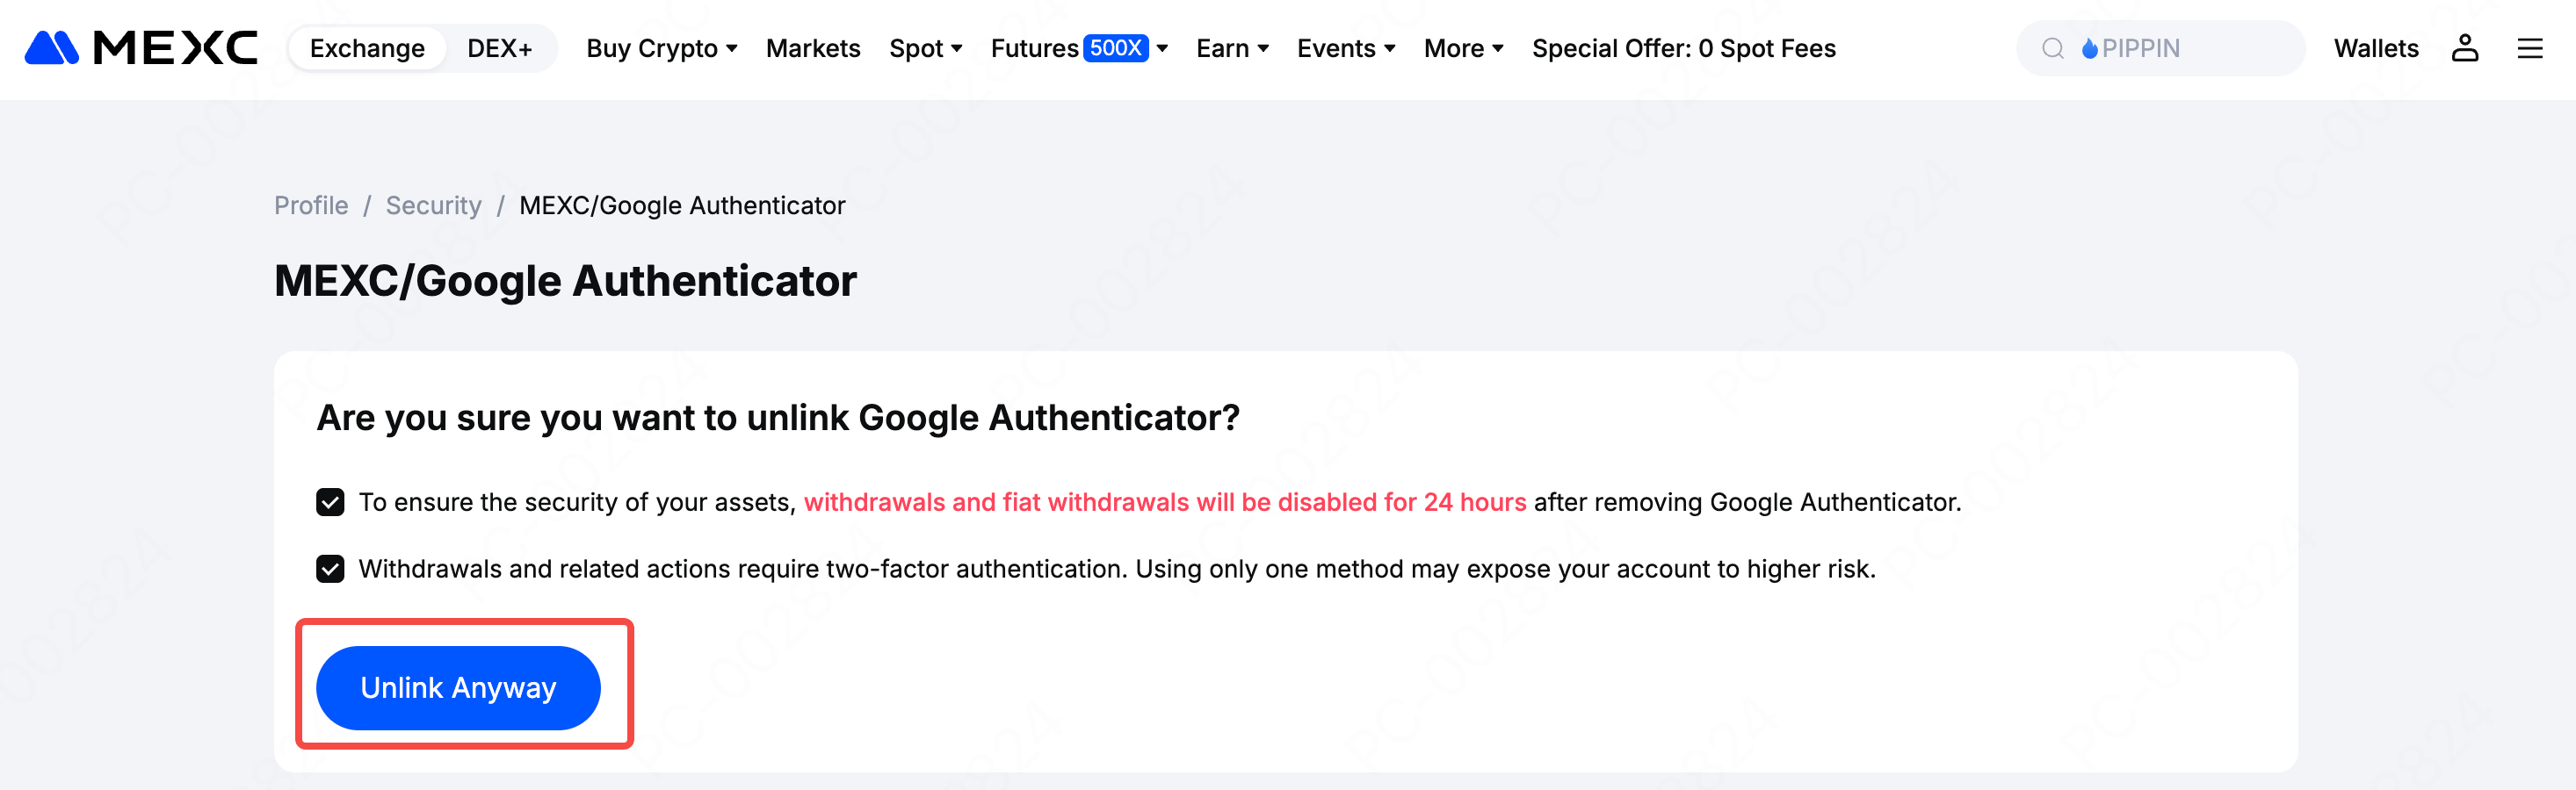Expand the Earn dropdown menu
Image resolution: width=2576 pixels, height=790 pixels.
(1232, 48)
